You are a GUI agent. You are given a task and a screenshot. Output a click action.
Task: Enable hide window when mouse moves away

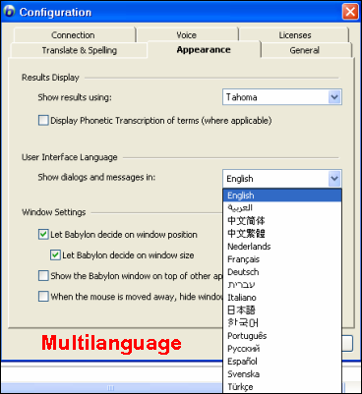point(43,297)
